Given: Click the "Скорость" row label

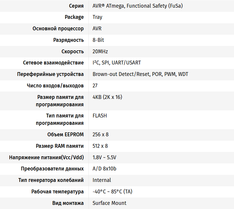Looking at the screenshot, I should [x=73, y=52].
